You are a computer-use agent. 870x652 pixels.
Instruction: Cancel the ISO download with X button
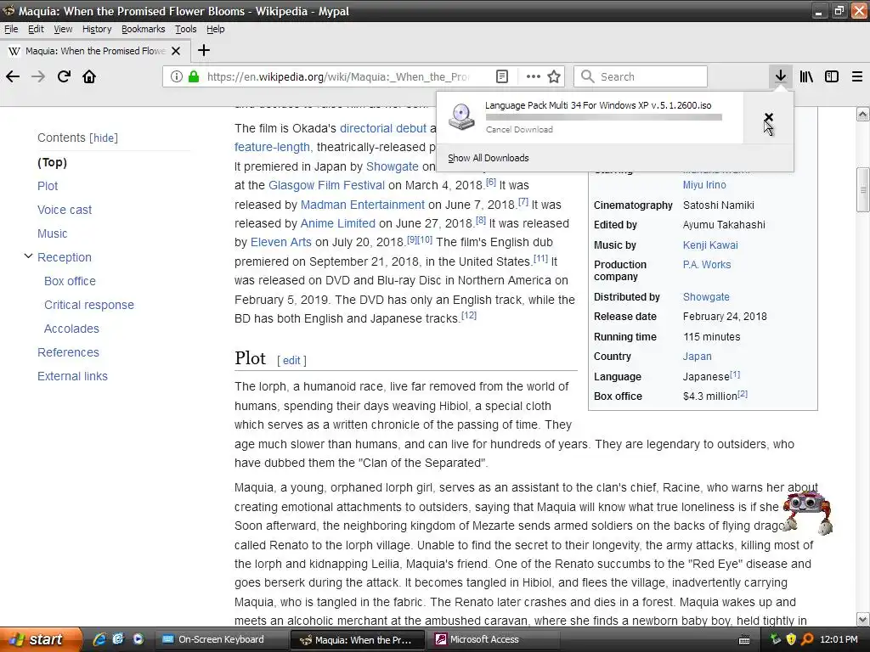pos(768,117)
